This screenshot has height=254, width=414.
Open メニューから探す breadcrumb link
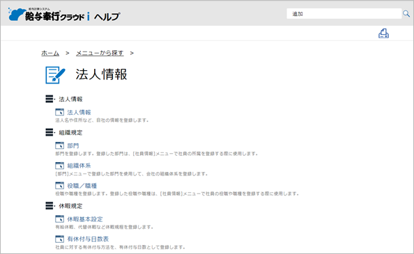click(100, 53)
